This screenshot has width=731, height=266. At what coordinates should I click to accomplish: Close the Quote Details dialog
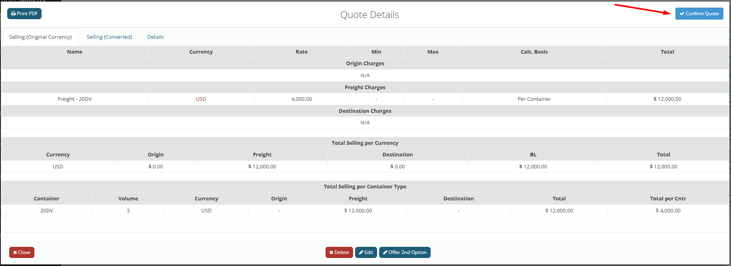pyautogui.click(x=22, y=252)
